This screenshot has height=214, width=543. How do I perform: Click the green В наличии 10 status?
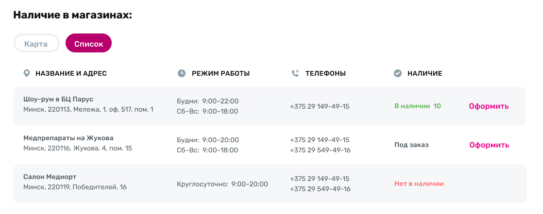tap(417, 106)
